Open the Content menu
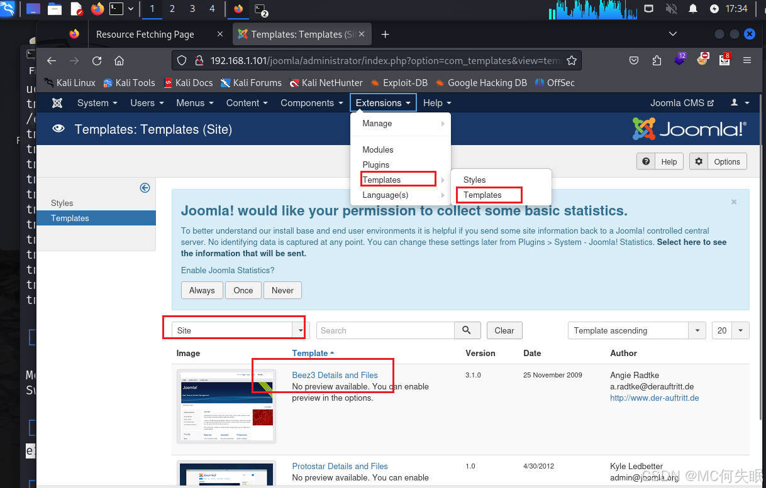The height and width of the screenshot is (488, 766). (247, 102)
